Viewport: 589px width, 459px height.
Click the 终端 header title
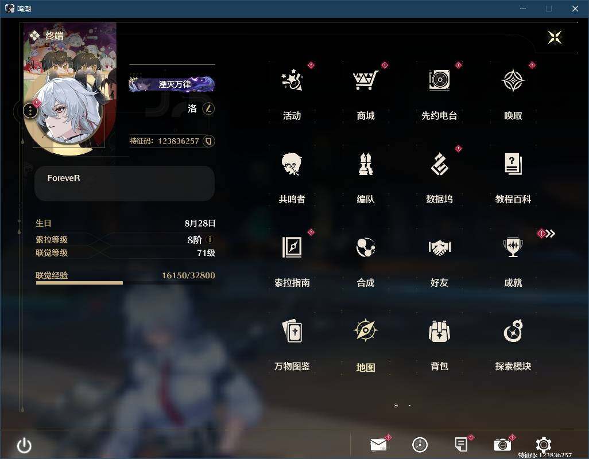pyautogui.click(x=55, y=36)
